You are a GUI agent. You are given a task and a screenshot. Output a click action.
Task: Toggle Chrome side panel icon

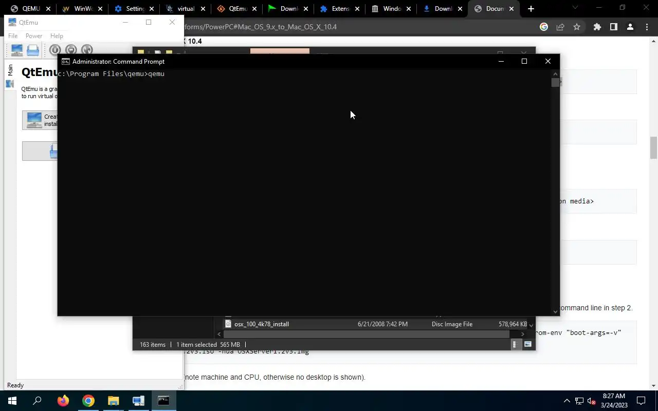(x=613, y=27)
